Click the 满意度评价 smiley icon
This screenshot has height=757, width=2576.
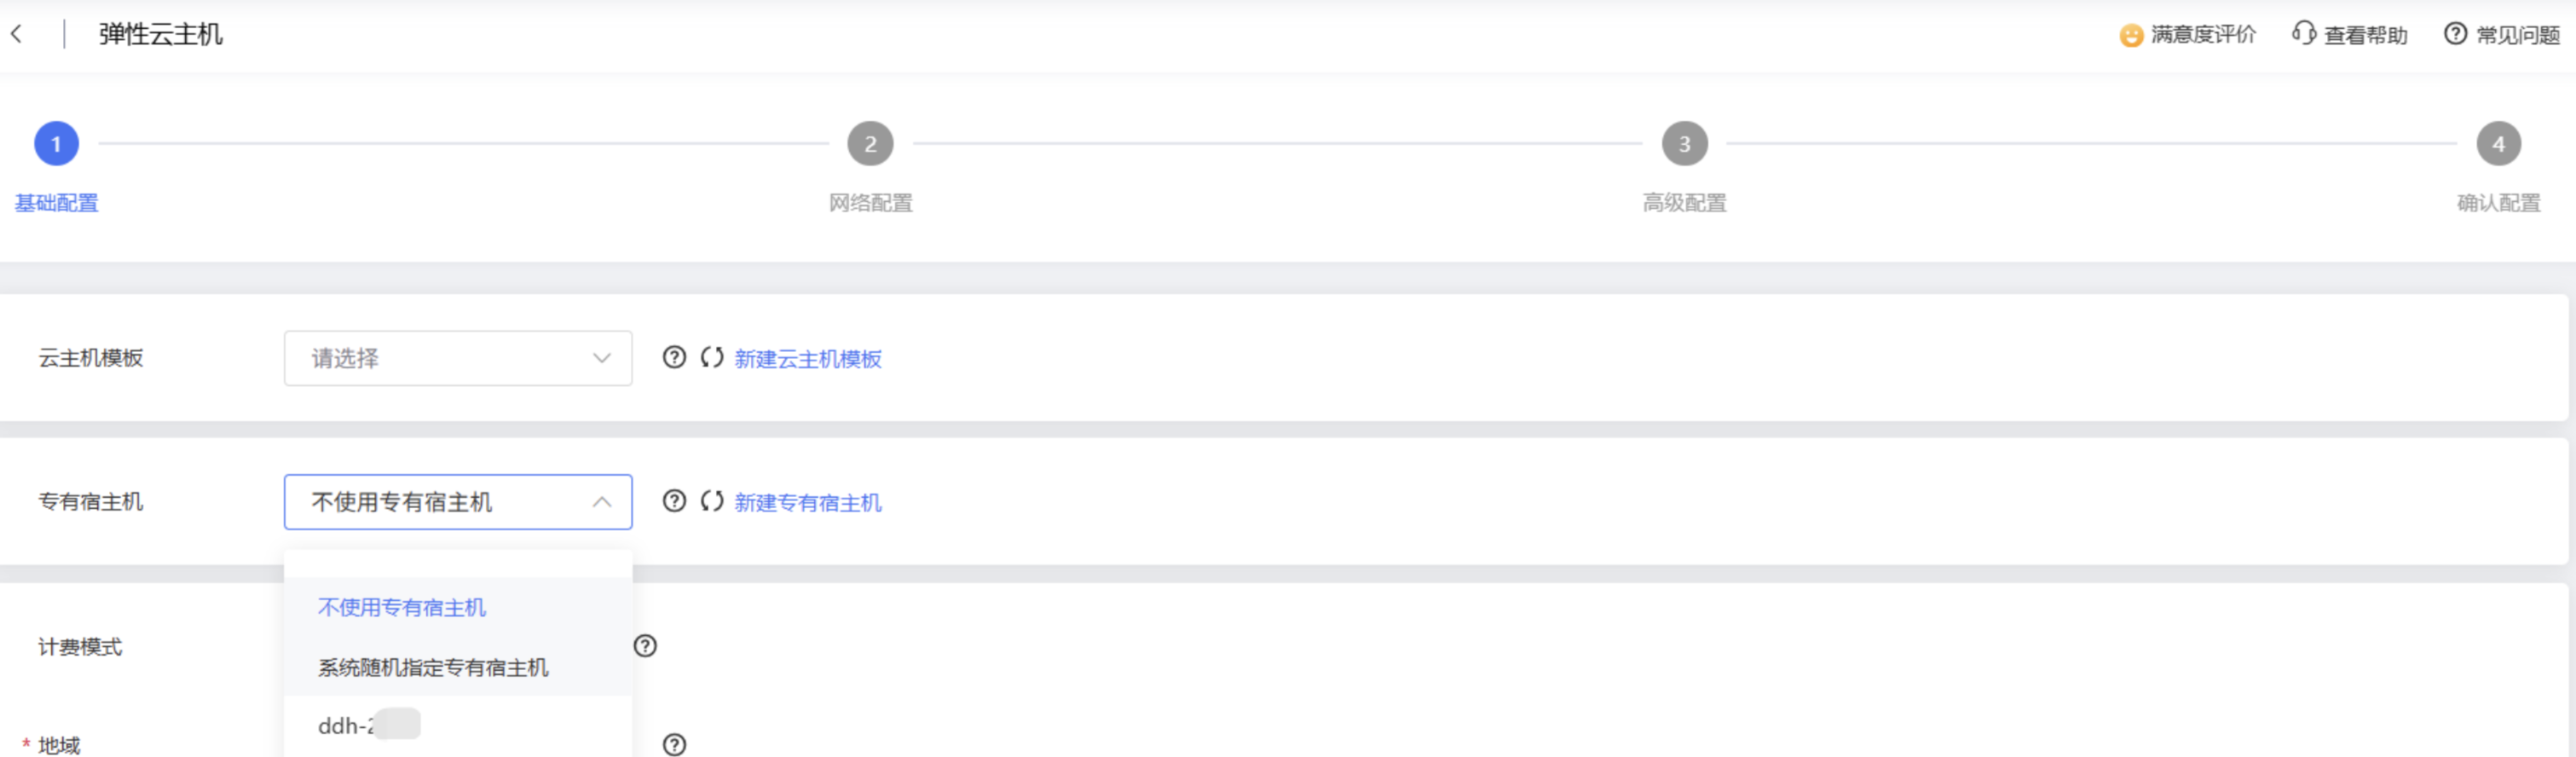[2131, 35]
